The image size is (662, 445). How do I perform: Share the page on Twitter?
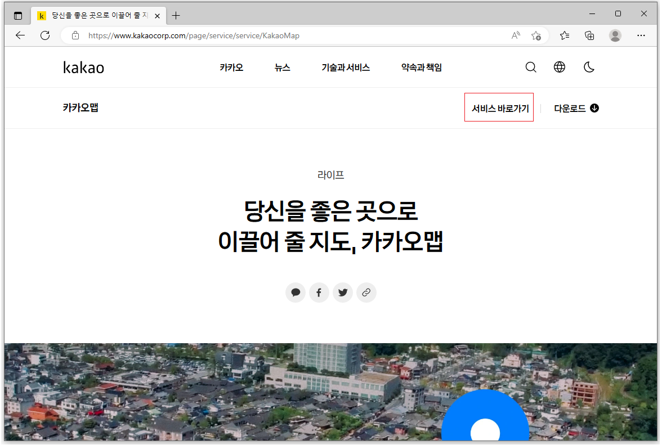click(343, 293)
